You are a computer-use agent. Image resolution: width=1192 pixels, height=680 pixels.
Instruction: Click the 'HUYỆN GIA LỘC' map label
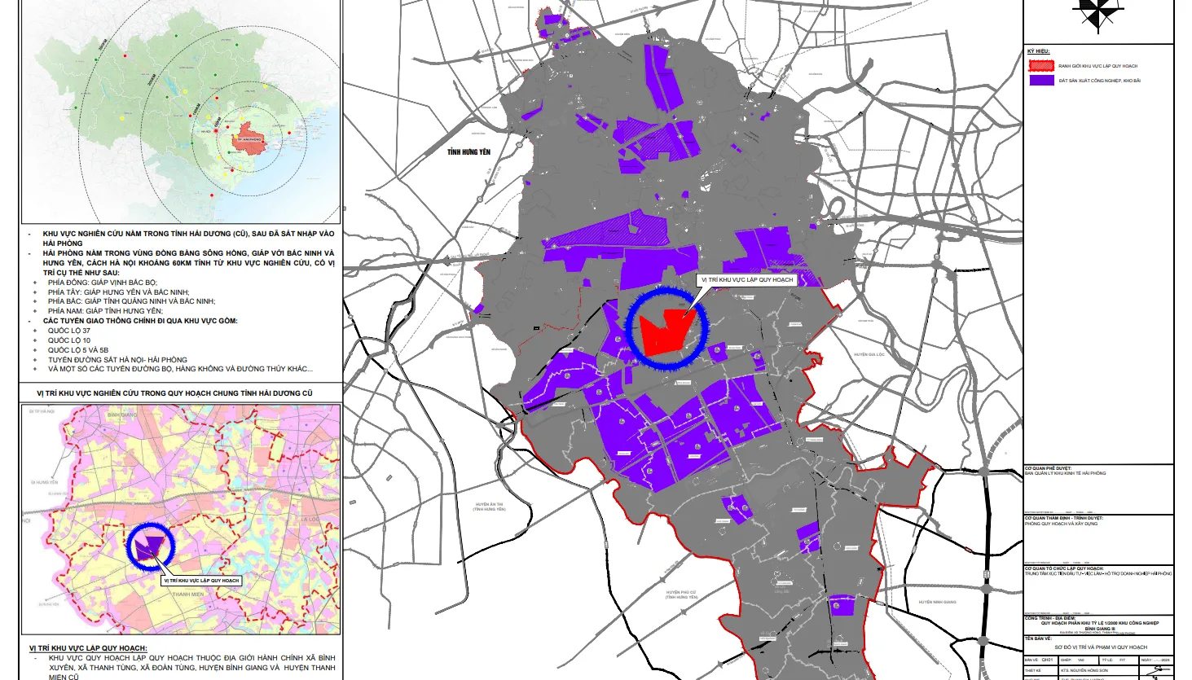pos(869,355)
